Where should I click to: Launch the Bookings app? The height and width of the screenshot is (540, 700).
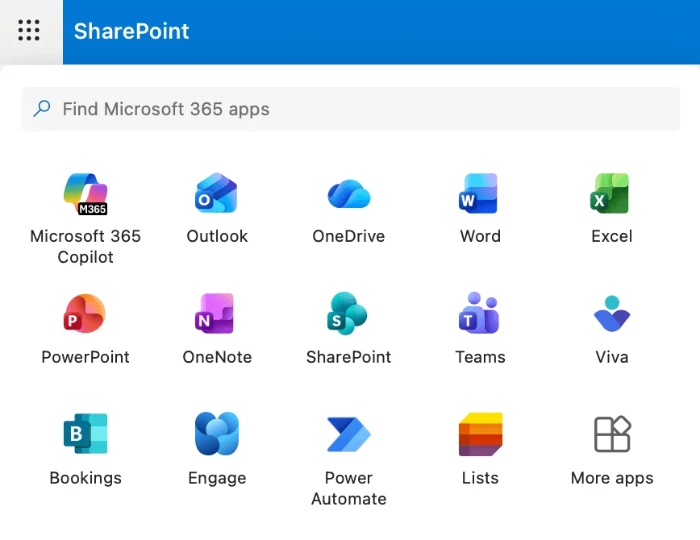pos(85,450)
